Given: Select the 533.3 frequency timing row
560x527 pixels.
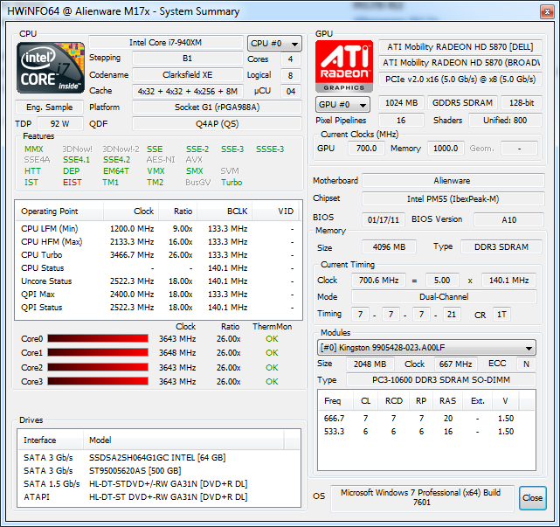Looking at the screenshot, I should (426, 432).
